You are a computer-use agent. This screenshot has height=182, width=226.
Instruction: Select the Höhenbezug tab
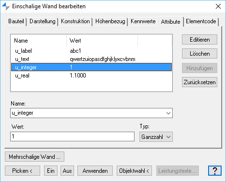coord(110,21)
